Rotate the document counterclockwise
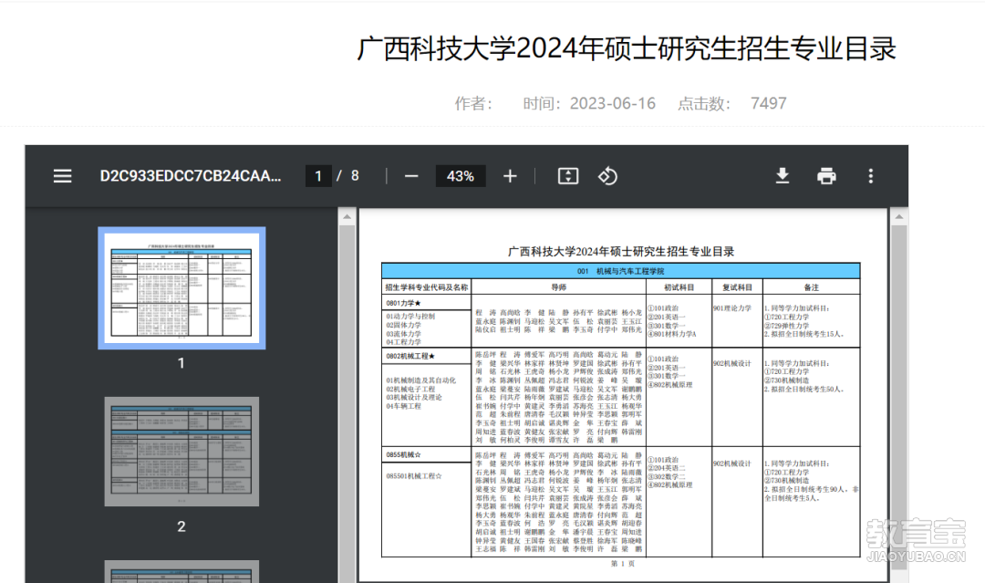The width and height of the screenshot is (985, 583). pyautogui.click(x=607, y=176)
